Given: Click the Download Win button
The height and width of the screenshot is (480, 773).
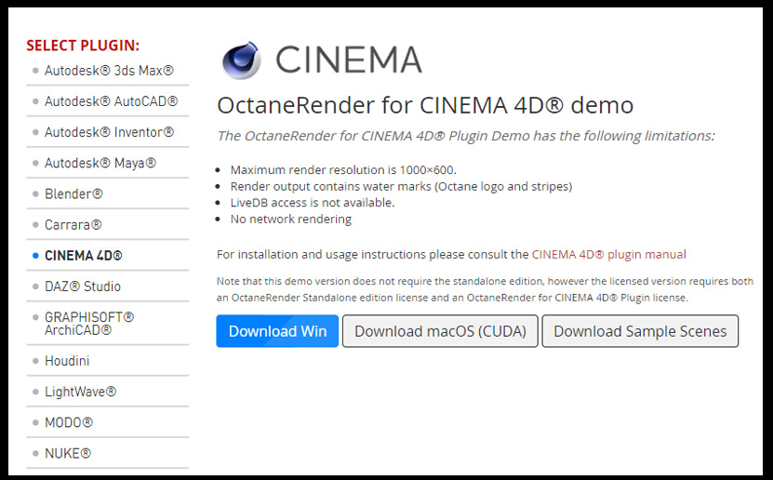Looking at the screenshot, I should (277, 331).
